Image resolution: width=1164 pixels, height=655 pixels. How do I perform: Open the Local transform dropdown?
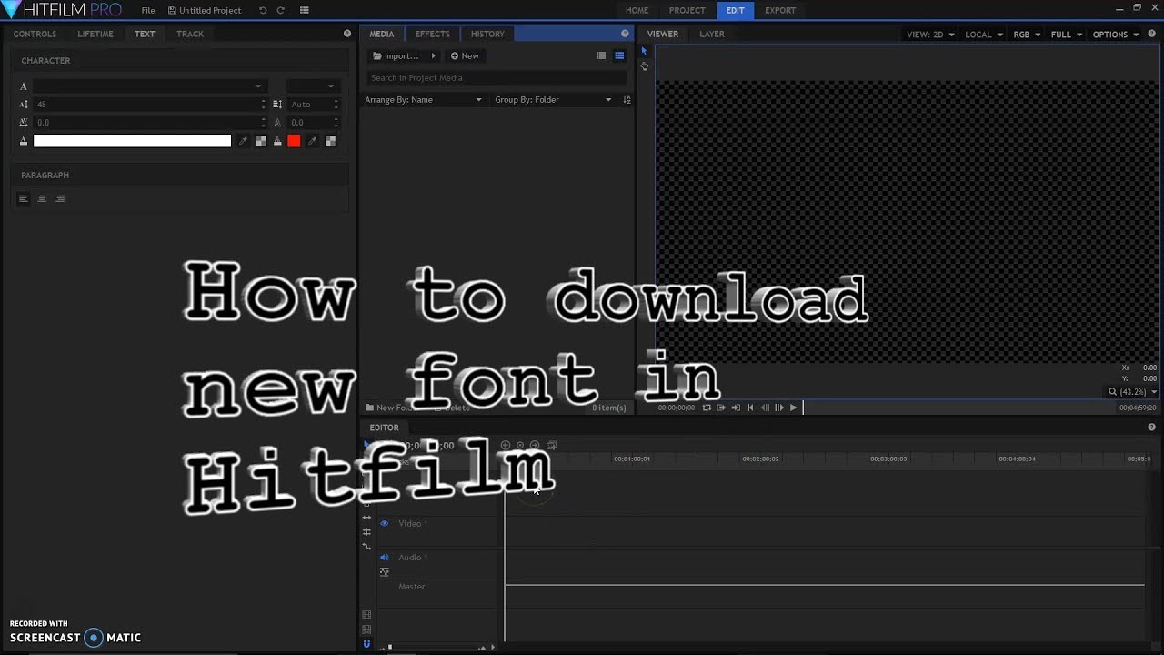pos(984,35)
